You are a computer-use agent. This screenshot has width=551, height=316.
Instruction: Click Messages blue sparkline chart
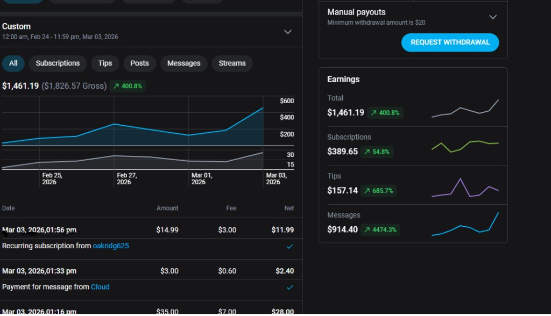click(x=465, y=225)
